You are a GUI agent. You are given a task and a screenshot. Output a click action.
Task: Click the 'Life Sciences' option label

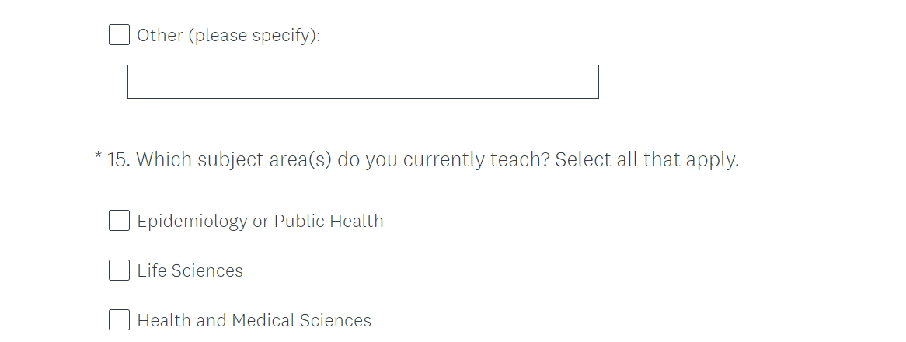pos(190,270)
